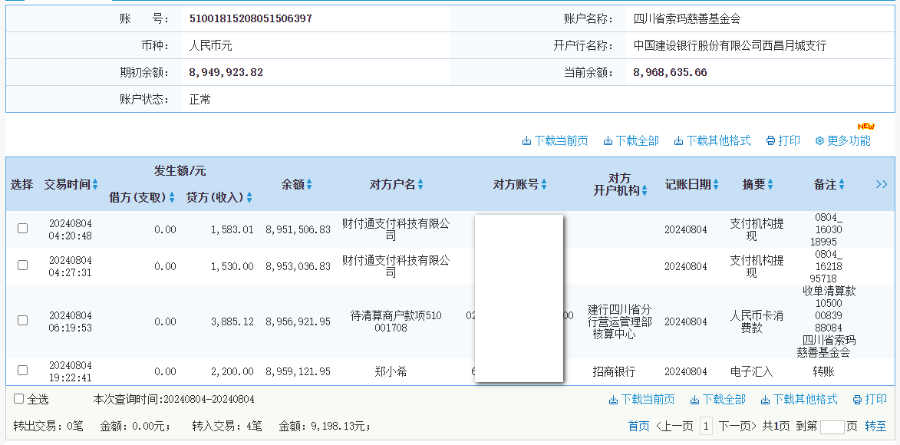Click balance cell 8,951,506.83
Viewport: 900px width, 445px height.
pos(298,229)
